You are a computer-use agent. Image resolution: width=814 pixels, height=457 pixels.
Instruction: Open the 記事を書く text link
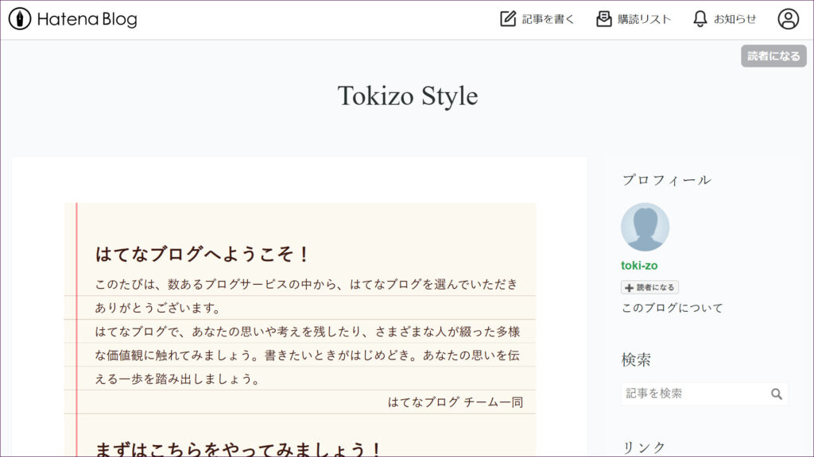(x=548, y=19)
